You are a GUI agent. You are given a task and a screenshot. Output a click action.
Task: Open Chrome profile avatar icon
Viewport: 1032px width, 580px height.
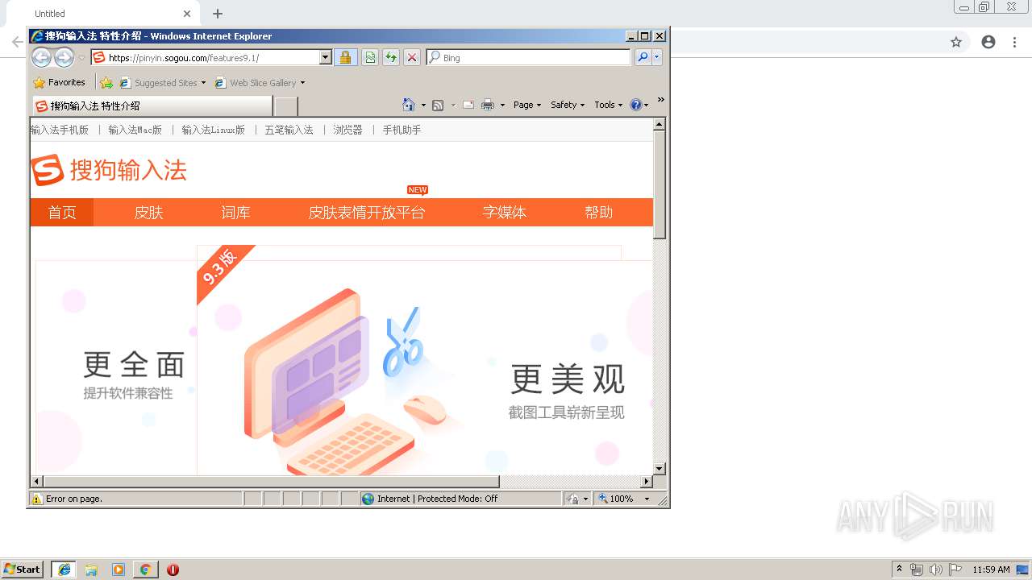pyautogui.click(x=988, y=42)
